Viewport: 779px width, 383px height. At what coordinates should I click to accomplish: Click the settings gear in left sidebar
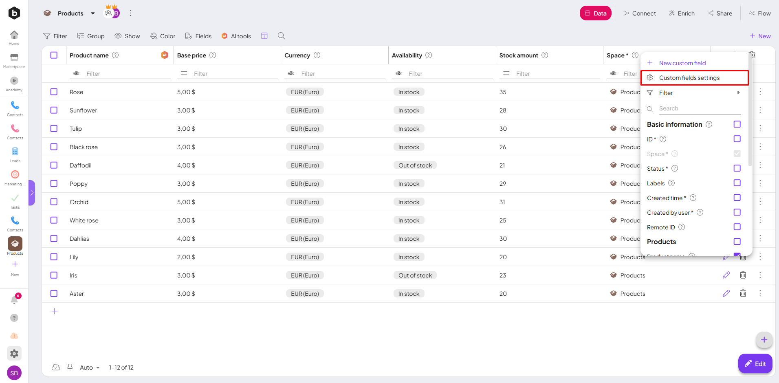pos(14,353)
